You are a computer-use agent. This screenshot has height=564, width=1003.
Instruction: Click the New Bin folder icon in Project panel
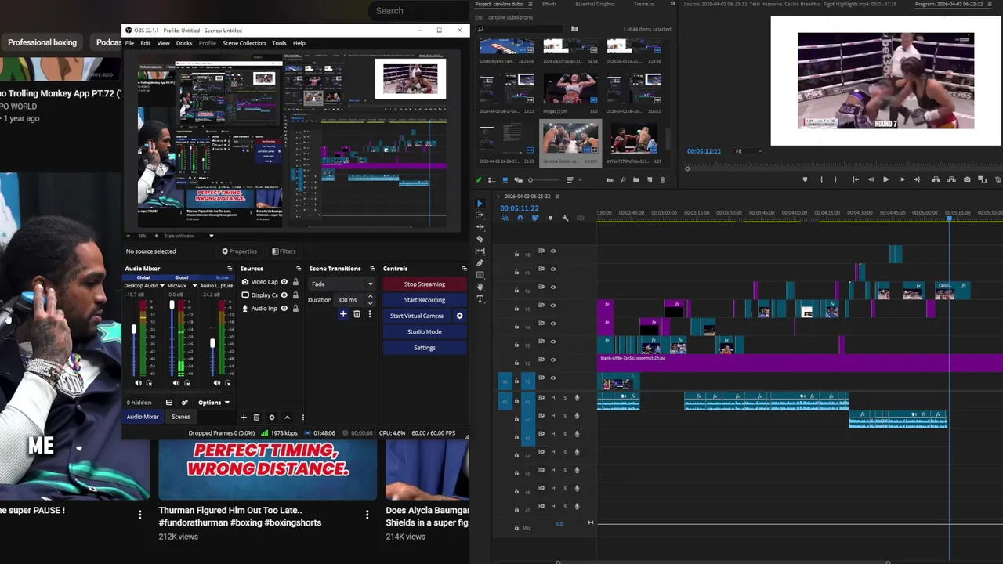(x=636, y=179)
